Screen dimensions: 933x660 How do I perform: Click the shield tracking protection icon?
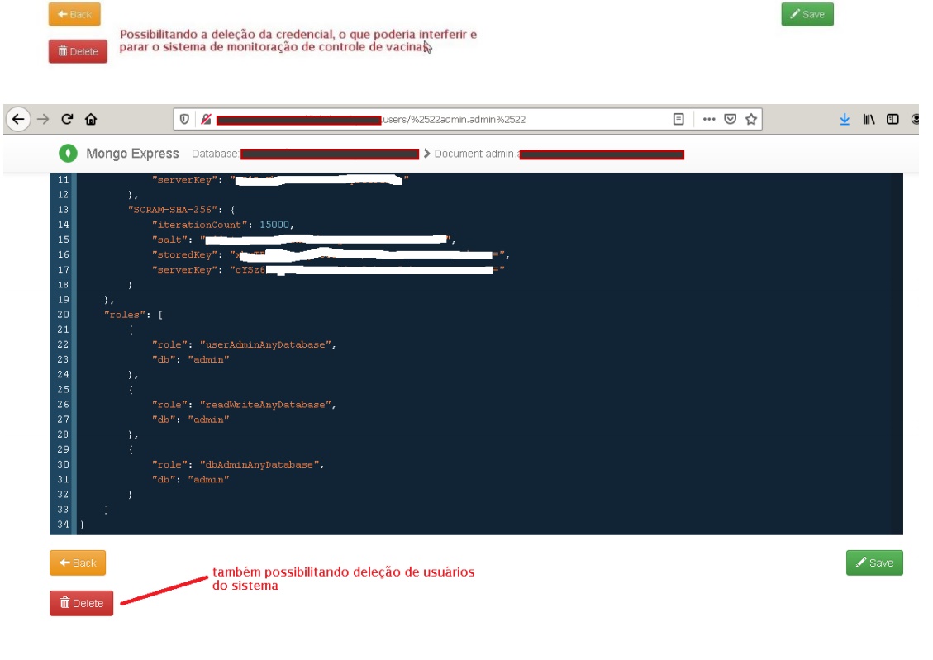[x=184, y=119]
